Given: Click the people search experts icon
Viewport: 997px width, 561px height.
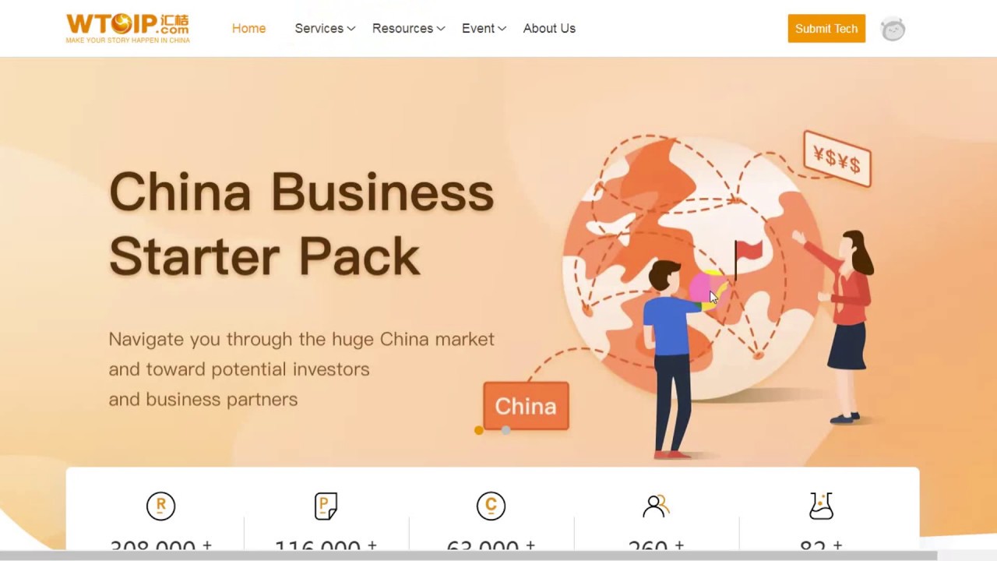Looking at the screenshot, I should (656, 506).
